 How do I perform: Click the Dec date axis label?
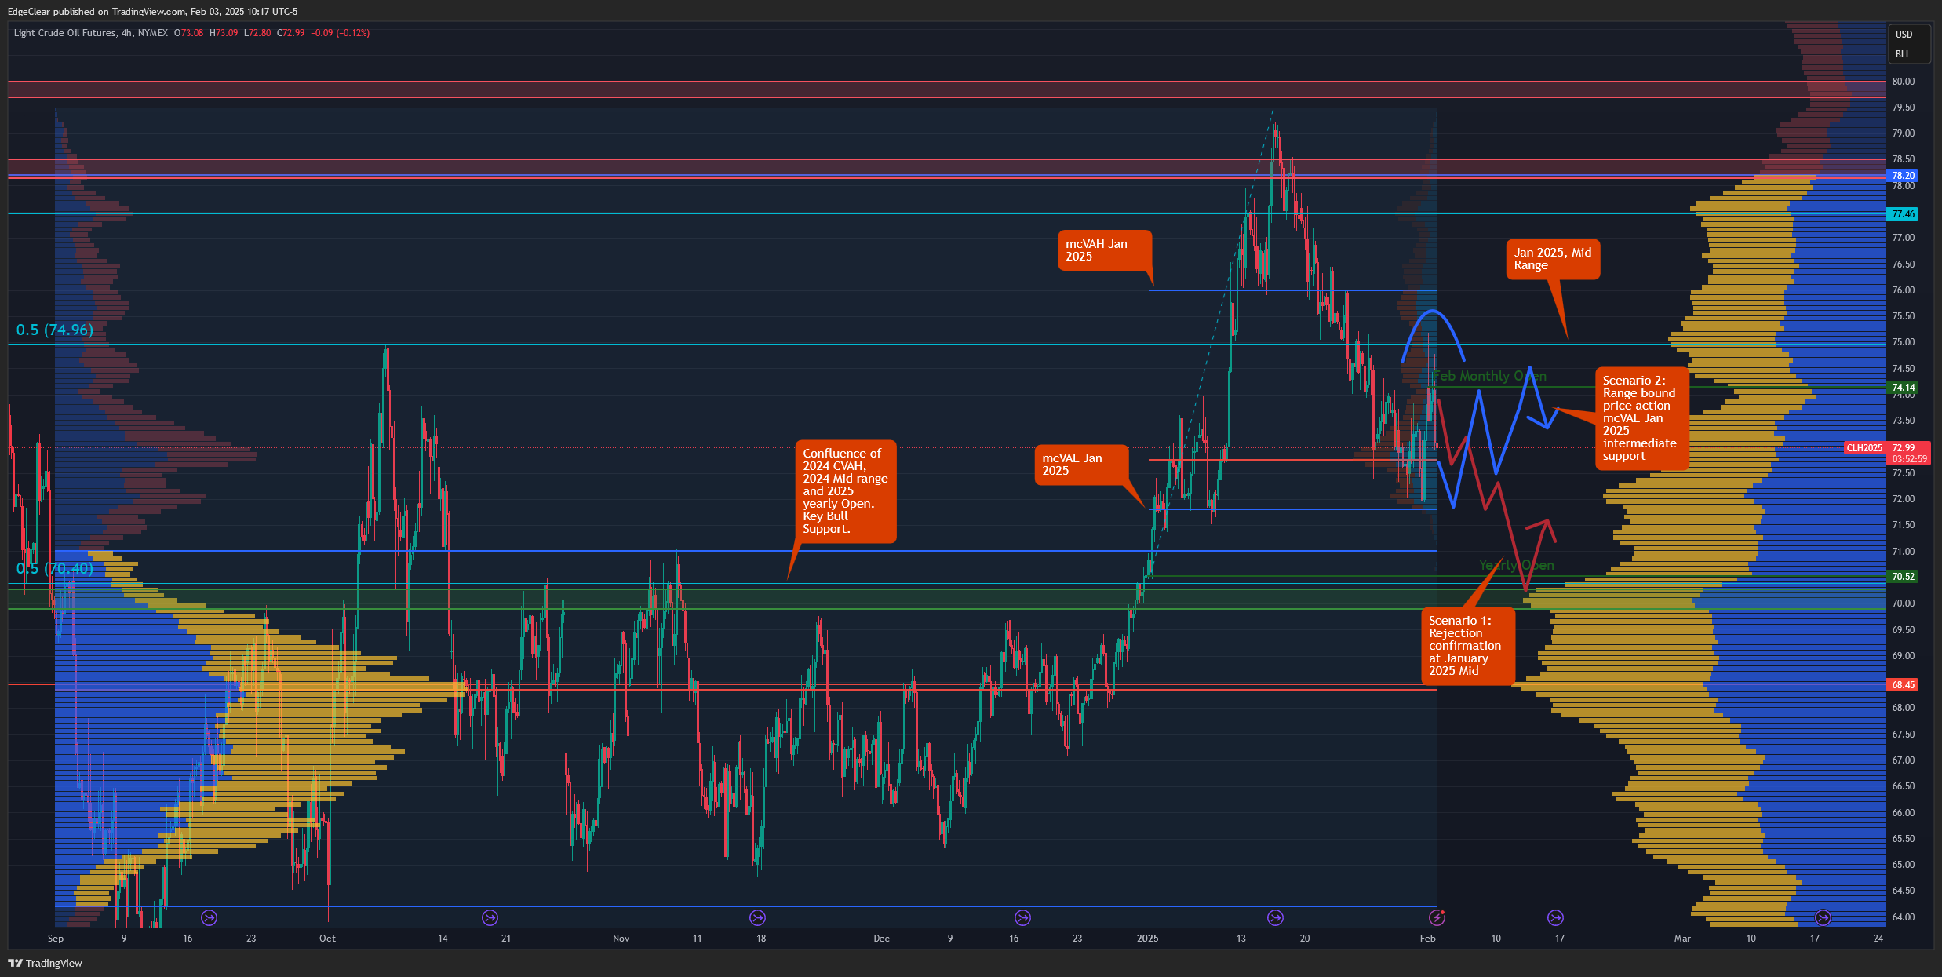click(881, 939)
